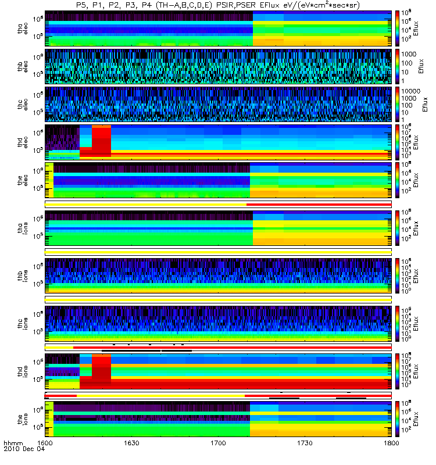Click the 1630 time axis label
Image resolution: width=436 pixels, height=465 pixels.
click(x=131, y=443)
